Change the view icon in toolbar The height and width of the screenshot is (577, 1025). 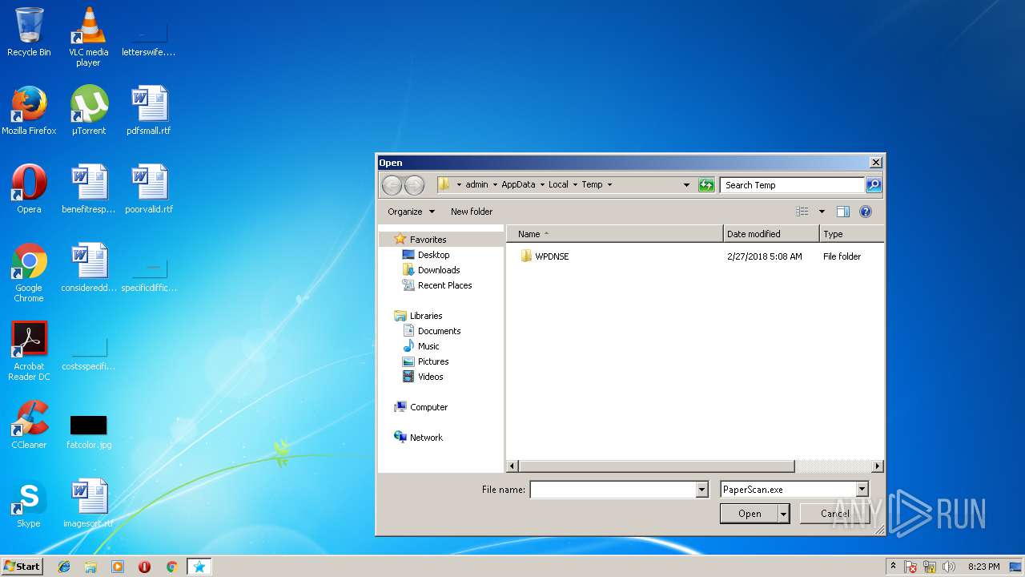(x=802, y=212)
